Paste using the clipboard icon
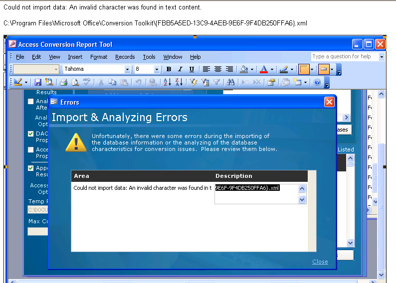 pos(124,82)
